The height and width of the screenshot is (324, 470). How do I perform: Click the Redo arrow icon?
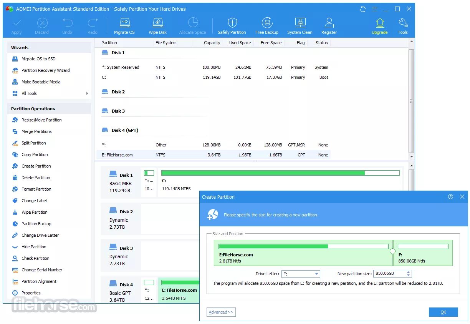pos(93,23)
